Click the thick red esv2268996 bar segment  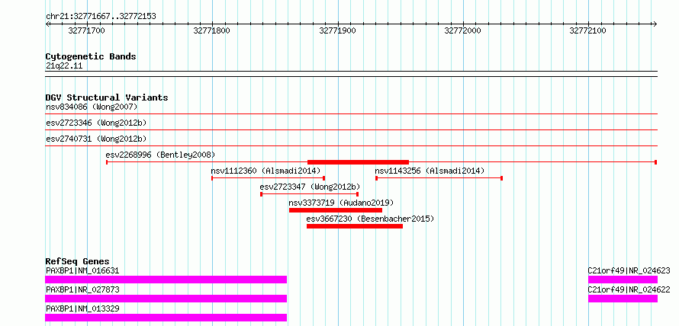pyautogui.click(x=358, y=162)
